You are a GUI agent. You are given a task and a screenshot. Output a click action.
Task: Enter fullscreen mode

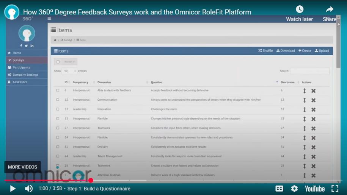pos(335,188)
